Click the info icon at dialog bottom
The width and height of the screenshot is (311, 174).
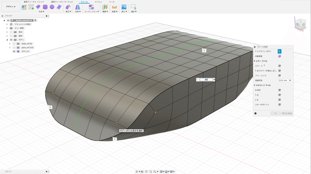255,113
